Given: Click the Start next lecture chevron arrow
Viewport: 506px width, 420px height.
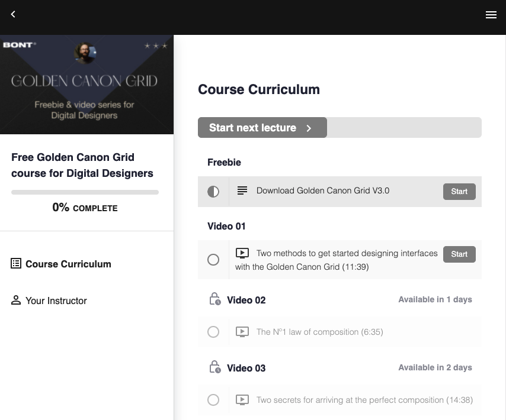Looking at the screenshot, I should tap(309, 128).
